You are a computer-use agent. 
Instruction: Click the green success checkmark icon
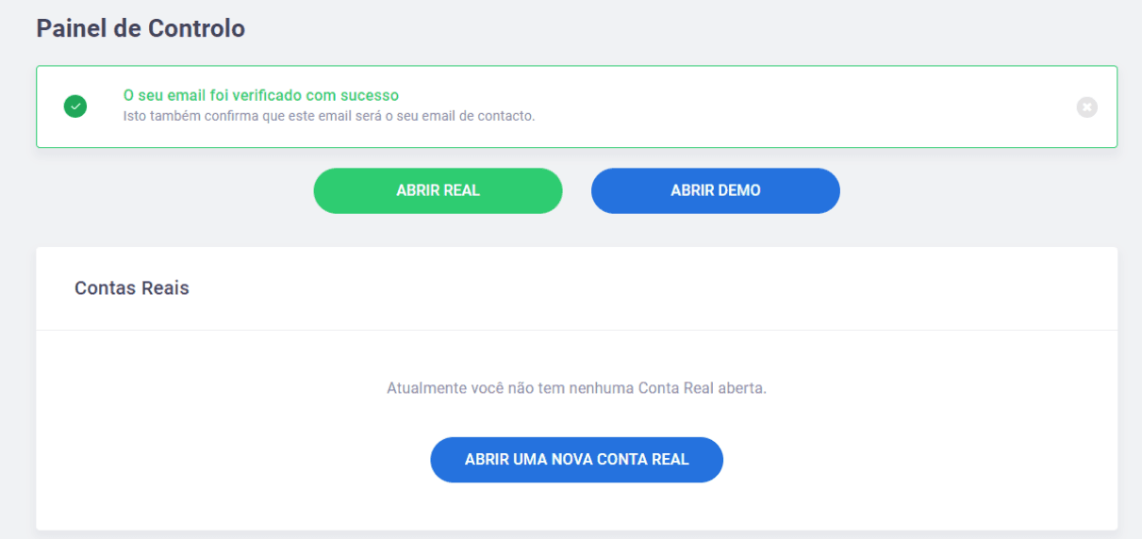click(75, 106)
